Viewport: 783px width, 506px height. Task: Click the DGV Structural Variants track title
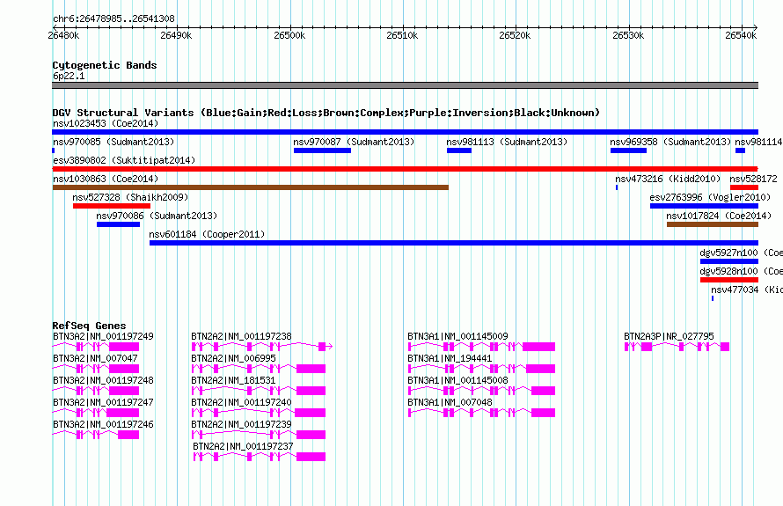click(326, 113)
